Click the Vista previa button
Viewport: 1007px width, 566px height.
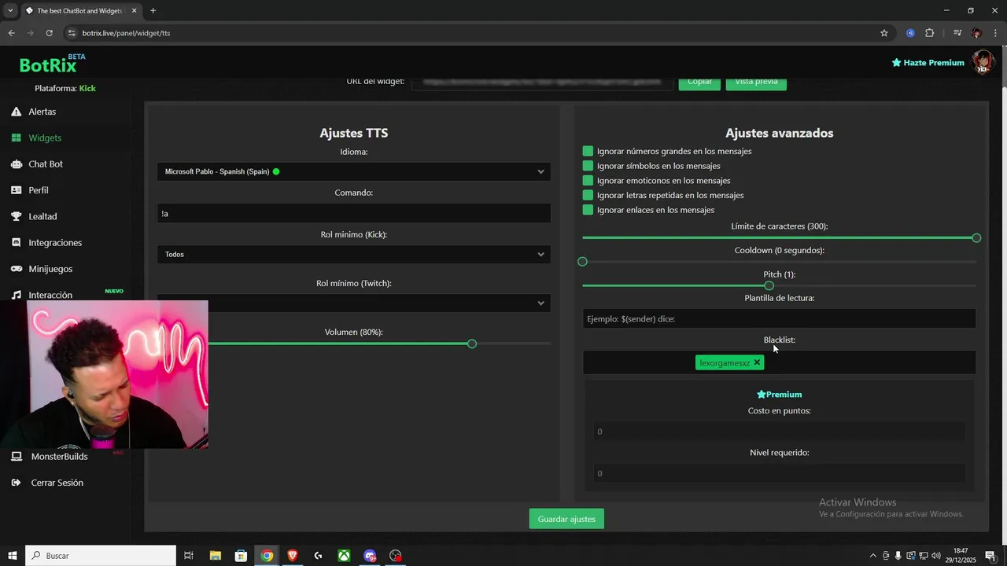click(756, 83)
